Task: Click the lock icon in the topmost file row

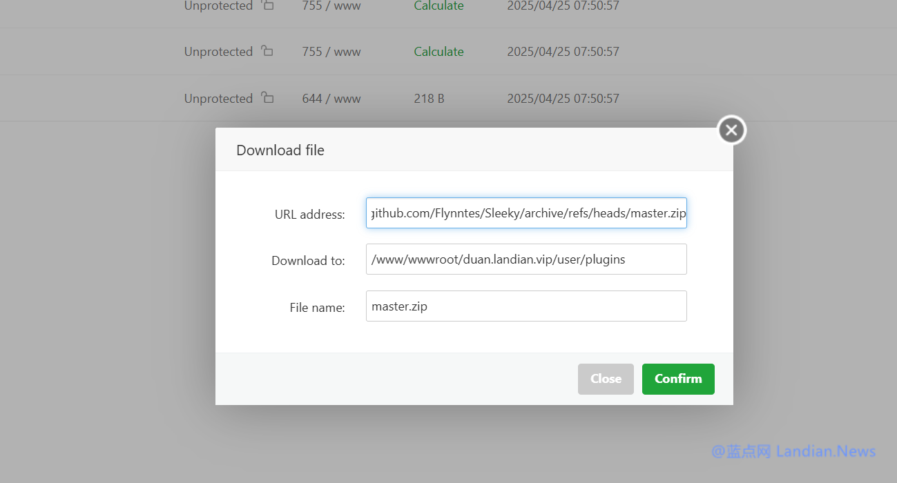Action: (267, 6)
